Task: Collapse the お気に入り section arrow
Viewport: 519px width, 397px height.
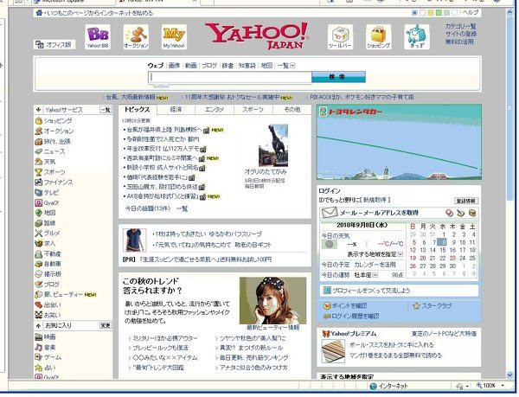Action: tap(38, 325)
